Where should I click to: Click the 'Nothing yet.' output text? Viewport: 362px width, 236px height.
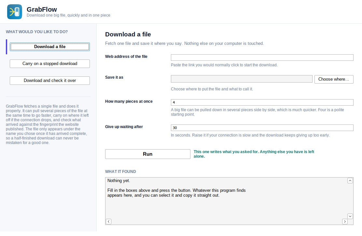[x=119, y=181]
